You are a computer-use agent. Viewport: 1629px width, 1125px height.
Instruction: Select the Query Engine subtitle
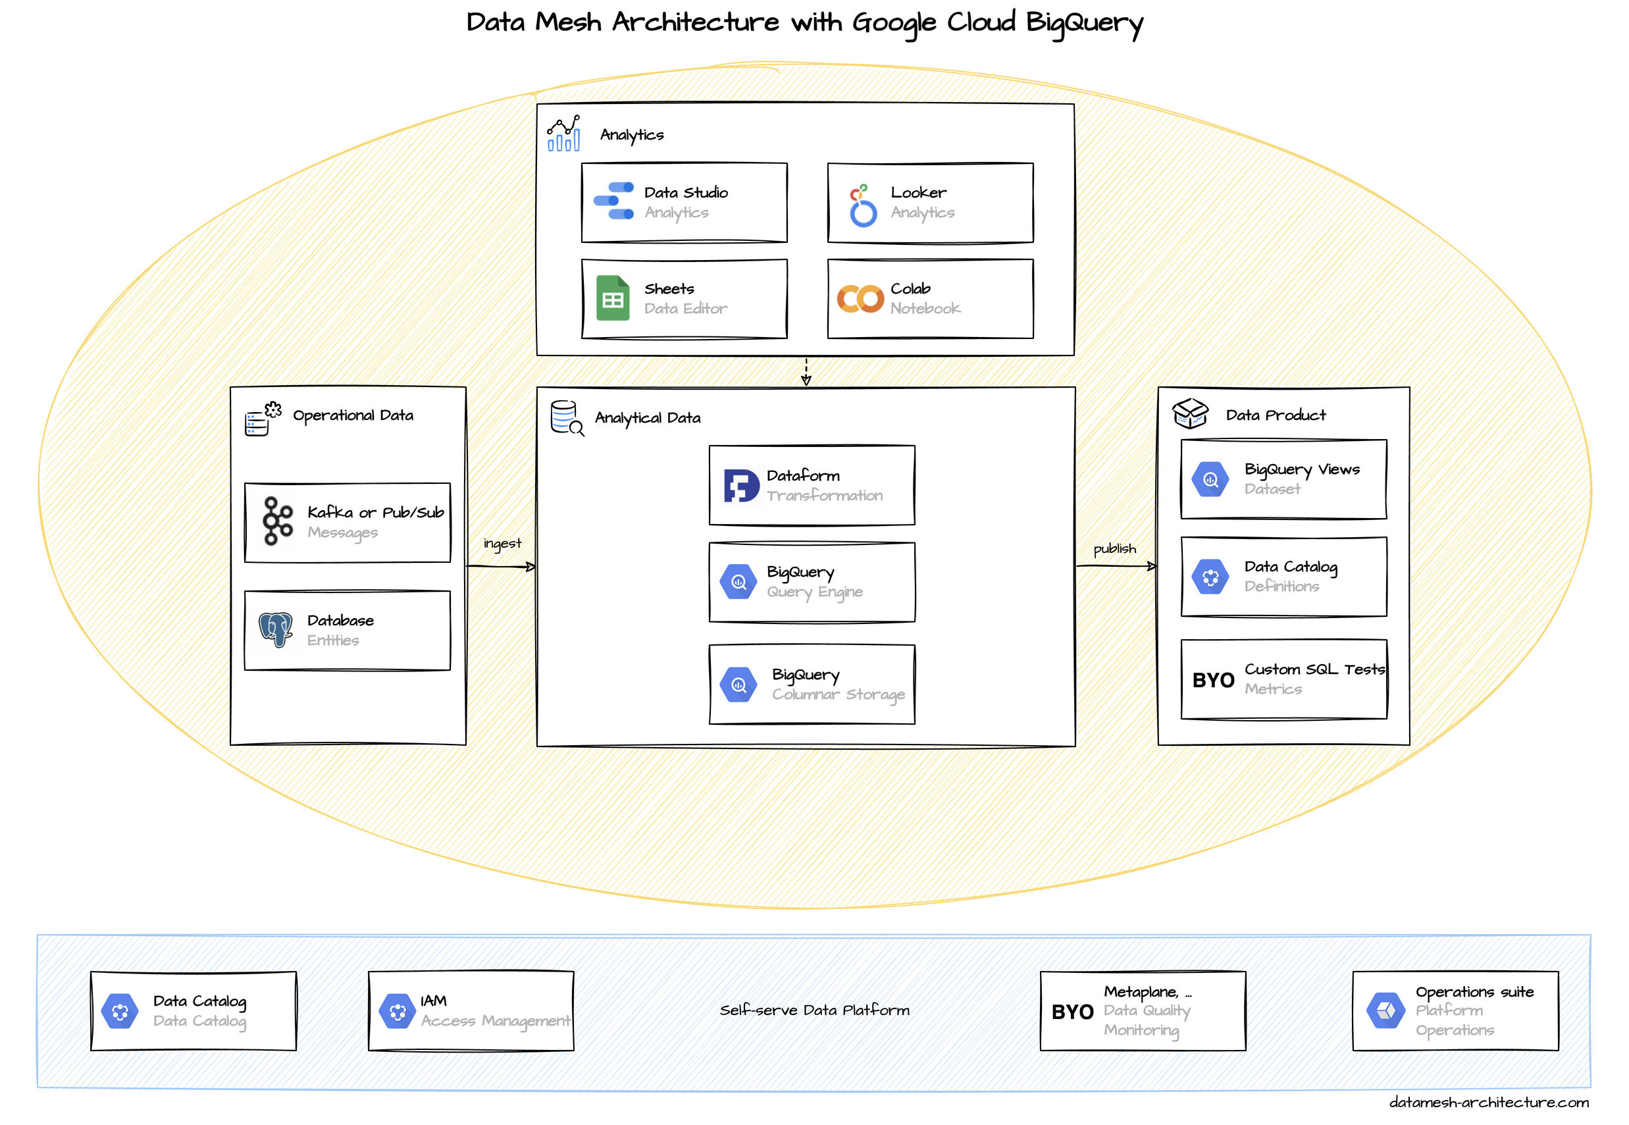click(815, 593)
